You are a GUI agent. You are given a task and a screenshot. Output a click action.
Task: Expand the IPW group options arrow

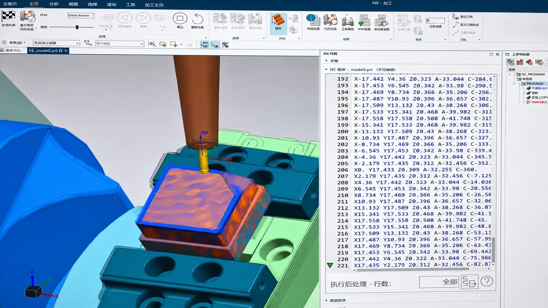pos(299,39)
